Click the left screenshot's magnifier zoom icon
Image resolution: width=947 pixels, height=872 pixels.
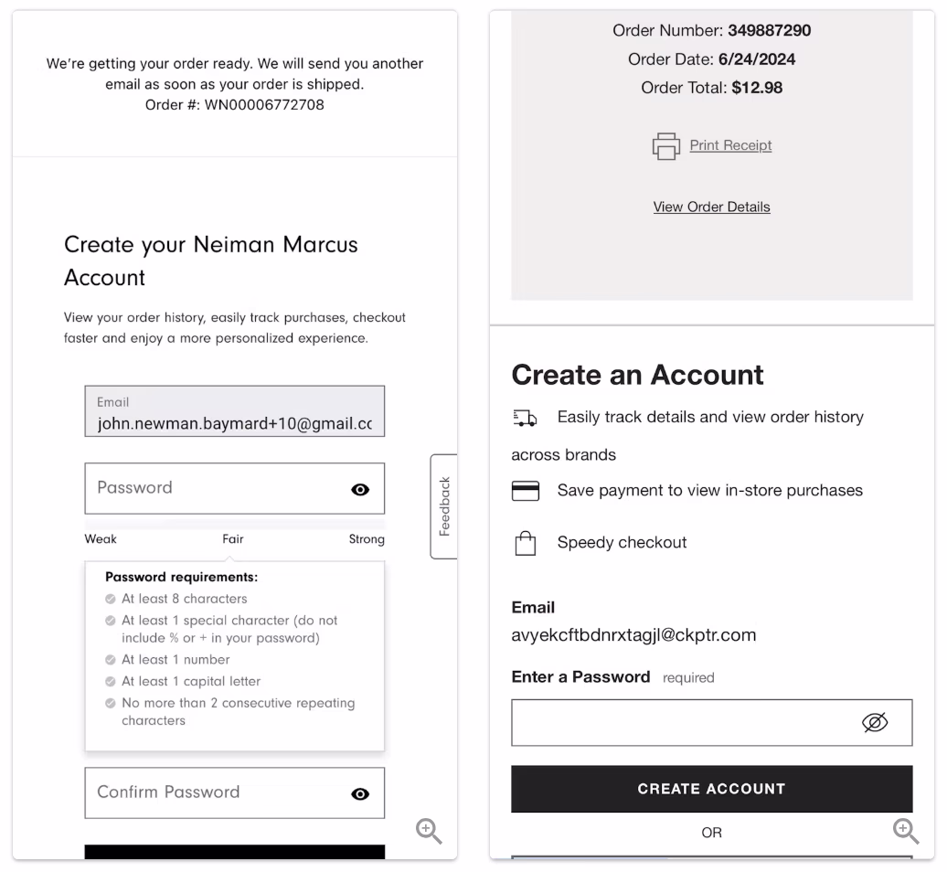pyautogui.click(x=429, y=831)
